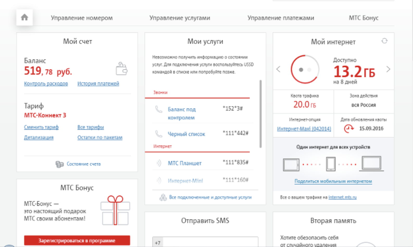
Task: Click the *152*3# USSD code
Action: click(x=233, y=108)
